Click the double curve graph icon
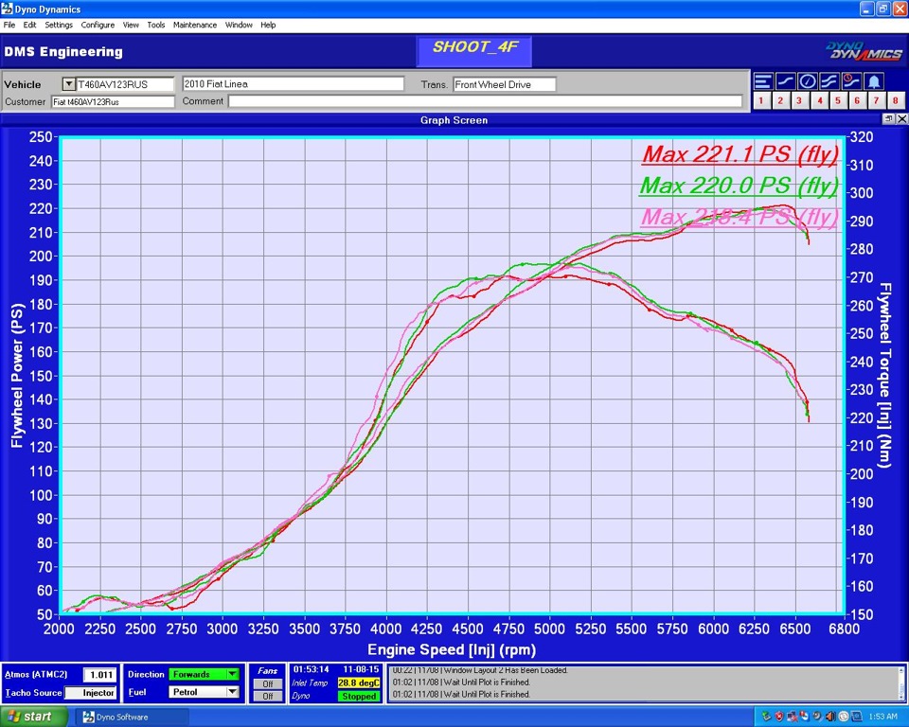 pos(829,81)
